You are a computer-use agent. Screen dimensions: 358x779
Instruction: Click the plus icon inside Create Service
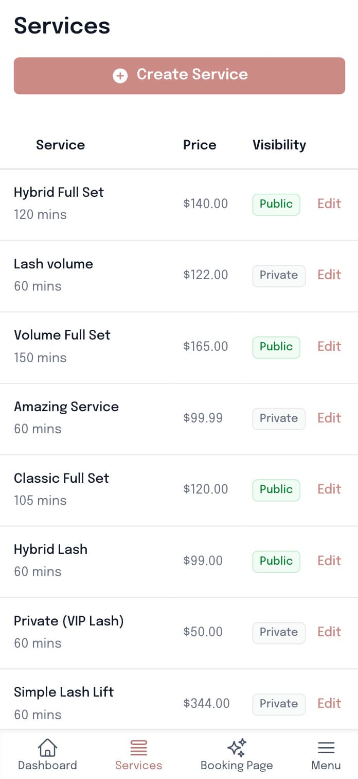click(120, 75)
